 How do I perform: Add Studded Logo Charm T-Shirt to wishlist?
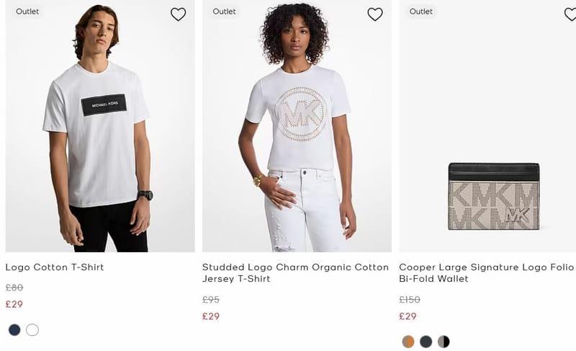[x=375, y=14]
